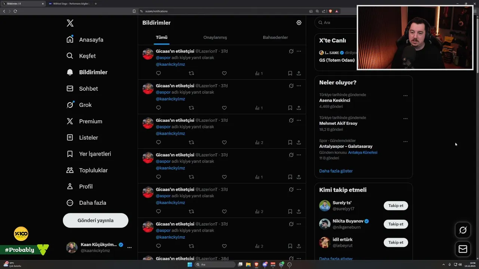The image size is (479, 269).
Task: Open notification settings gear icon
Action: click(299, 23)
